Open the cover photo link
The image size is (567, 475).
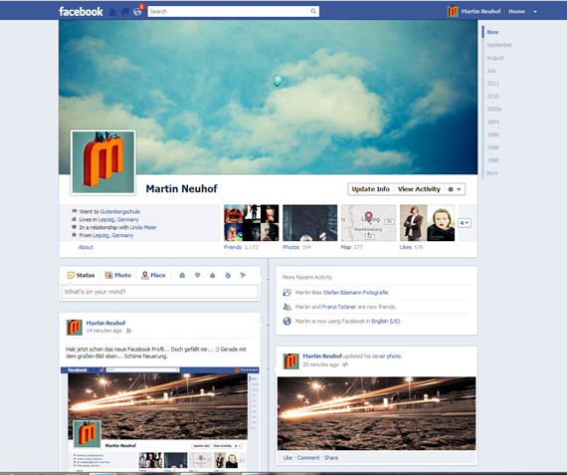point(387,356)
